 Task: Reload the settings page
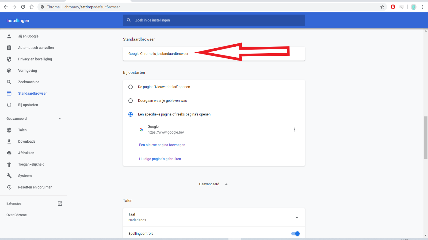tap(23, 7)
